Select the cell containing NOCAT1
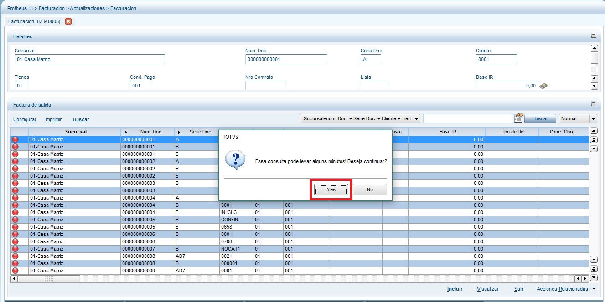The height and width of the screenshot is (302, 605). point(236,249)
